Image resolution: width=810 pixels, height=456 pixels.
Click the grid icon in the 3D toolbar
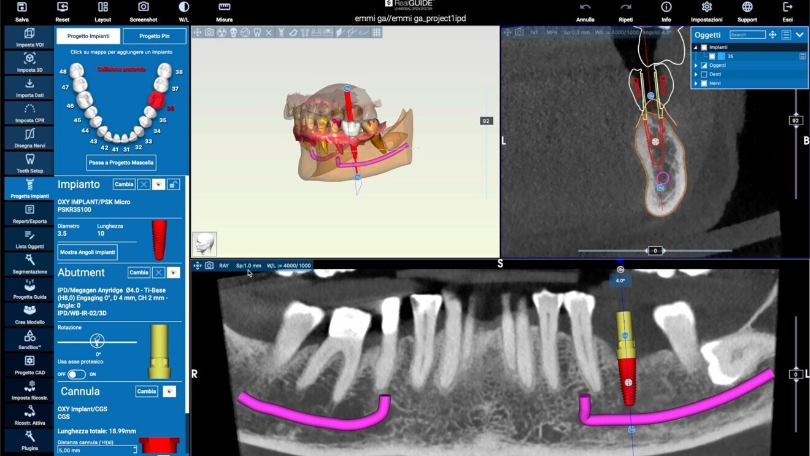[x=376, y=33]
